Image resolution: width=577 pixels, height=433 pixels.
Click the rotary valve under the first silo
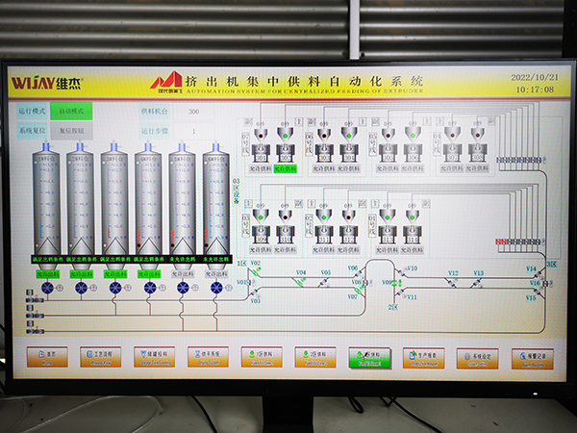pyautogui.click(x=47, y=287)
